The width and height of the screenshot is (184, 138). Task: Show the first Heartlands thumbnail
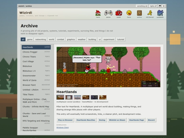[x=60, y=97]
